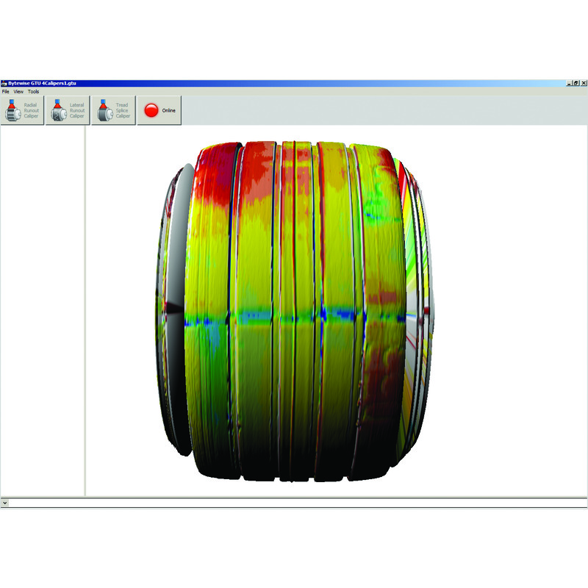This screenshot has width=588, height=588.
Task: Open the File menu
Action: (5, 92)
